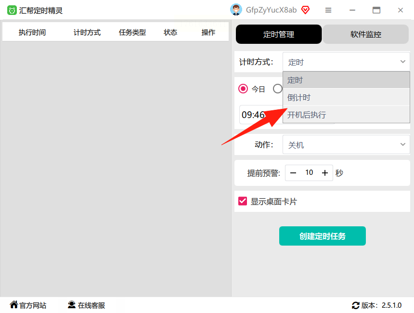Click the red VIP diamond icon
This screenshot has height=313, width=414.
305,10
